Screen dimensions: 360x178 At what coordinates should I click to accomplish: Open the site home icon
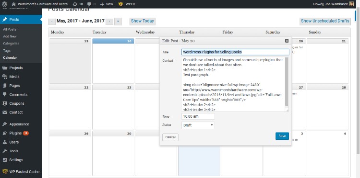click(14, 4)
